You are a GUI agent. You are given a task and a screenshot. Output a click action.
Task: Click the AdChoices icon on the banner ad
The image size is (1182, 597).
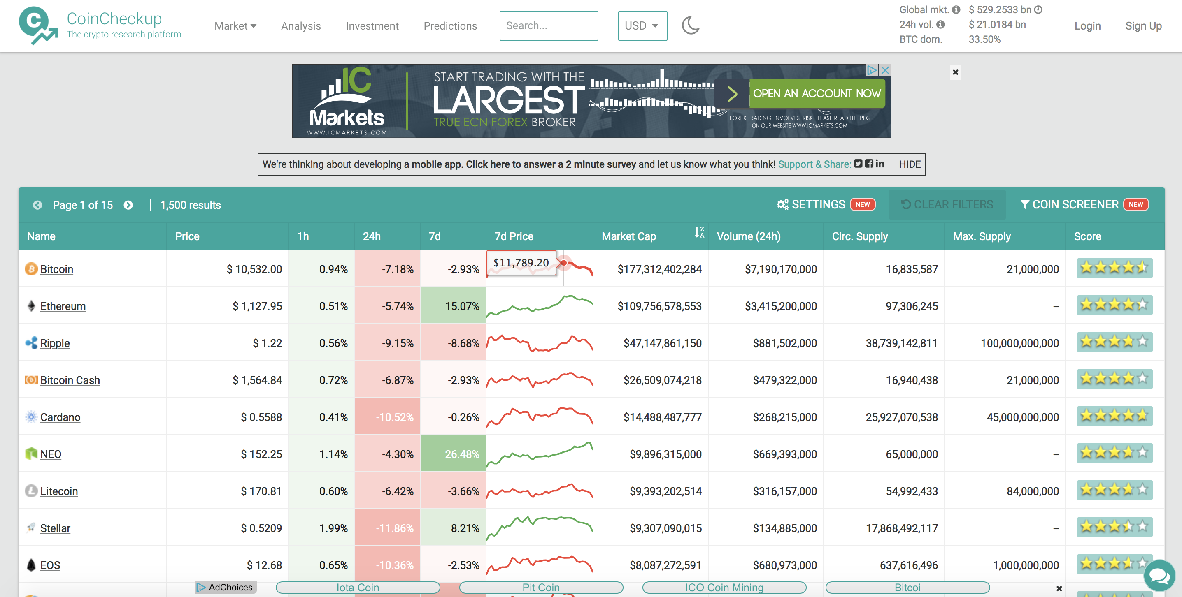pos(872,70)
